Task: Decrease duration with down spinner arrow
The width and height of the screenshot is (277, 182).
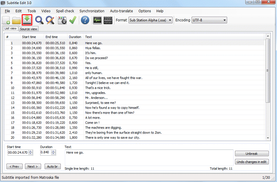Action: [53, 154]
